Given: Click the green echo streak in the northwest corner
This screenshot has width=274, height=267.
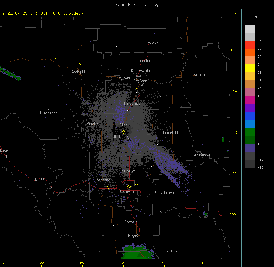Looking at the screenshot, I should pyautogui.click(x=10, y=74).
